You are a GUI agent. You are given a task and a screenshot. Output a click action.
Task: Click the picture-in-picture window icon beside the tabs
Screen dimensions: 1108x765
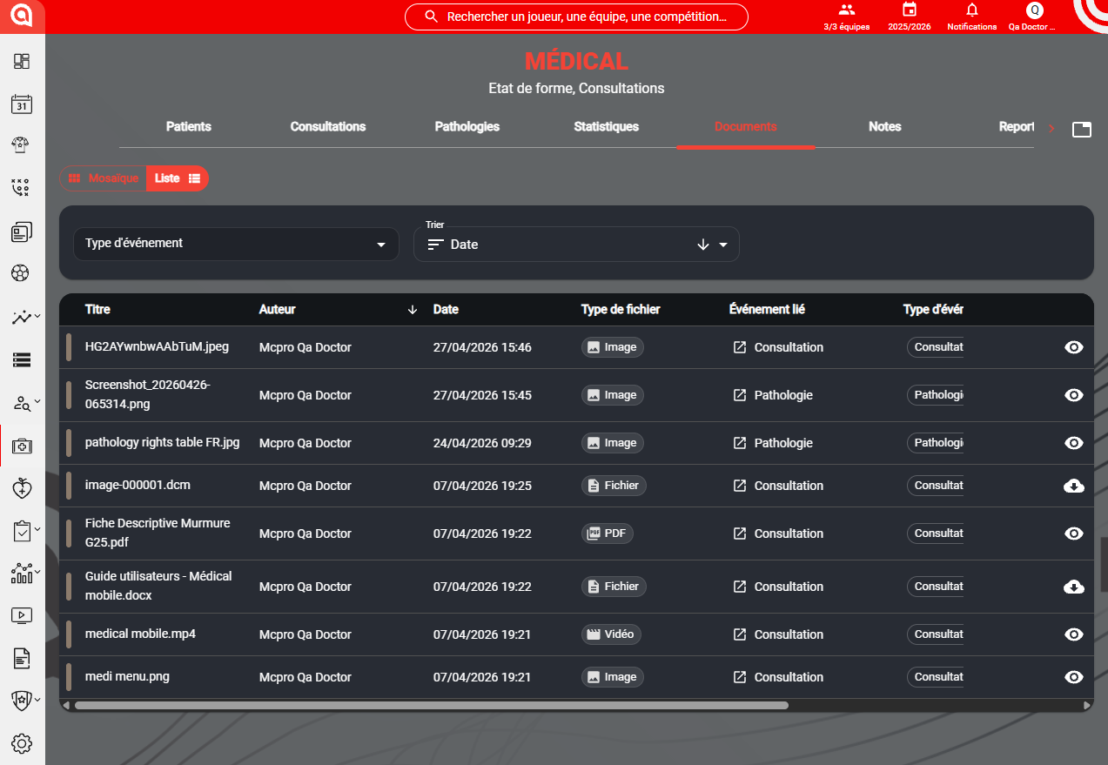click(x=1081, y=129)
